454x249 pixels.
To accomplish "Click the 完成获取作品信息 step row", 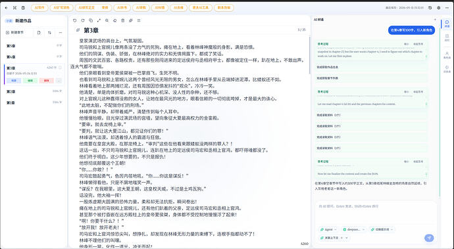I will [371, 67].
